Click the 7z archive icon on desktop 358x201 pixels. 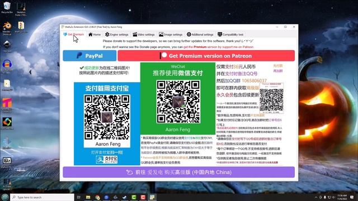pos(7,162)
